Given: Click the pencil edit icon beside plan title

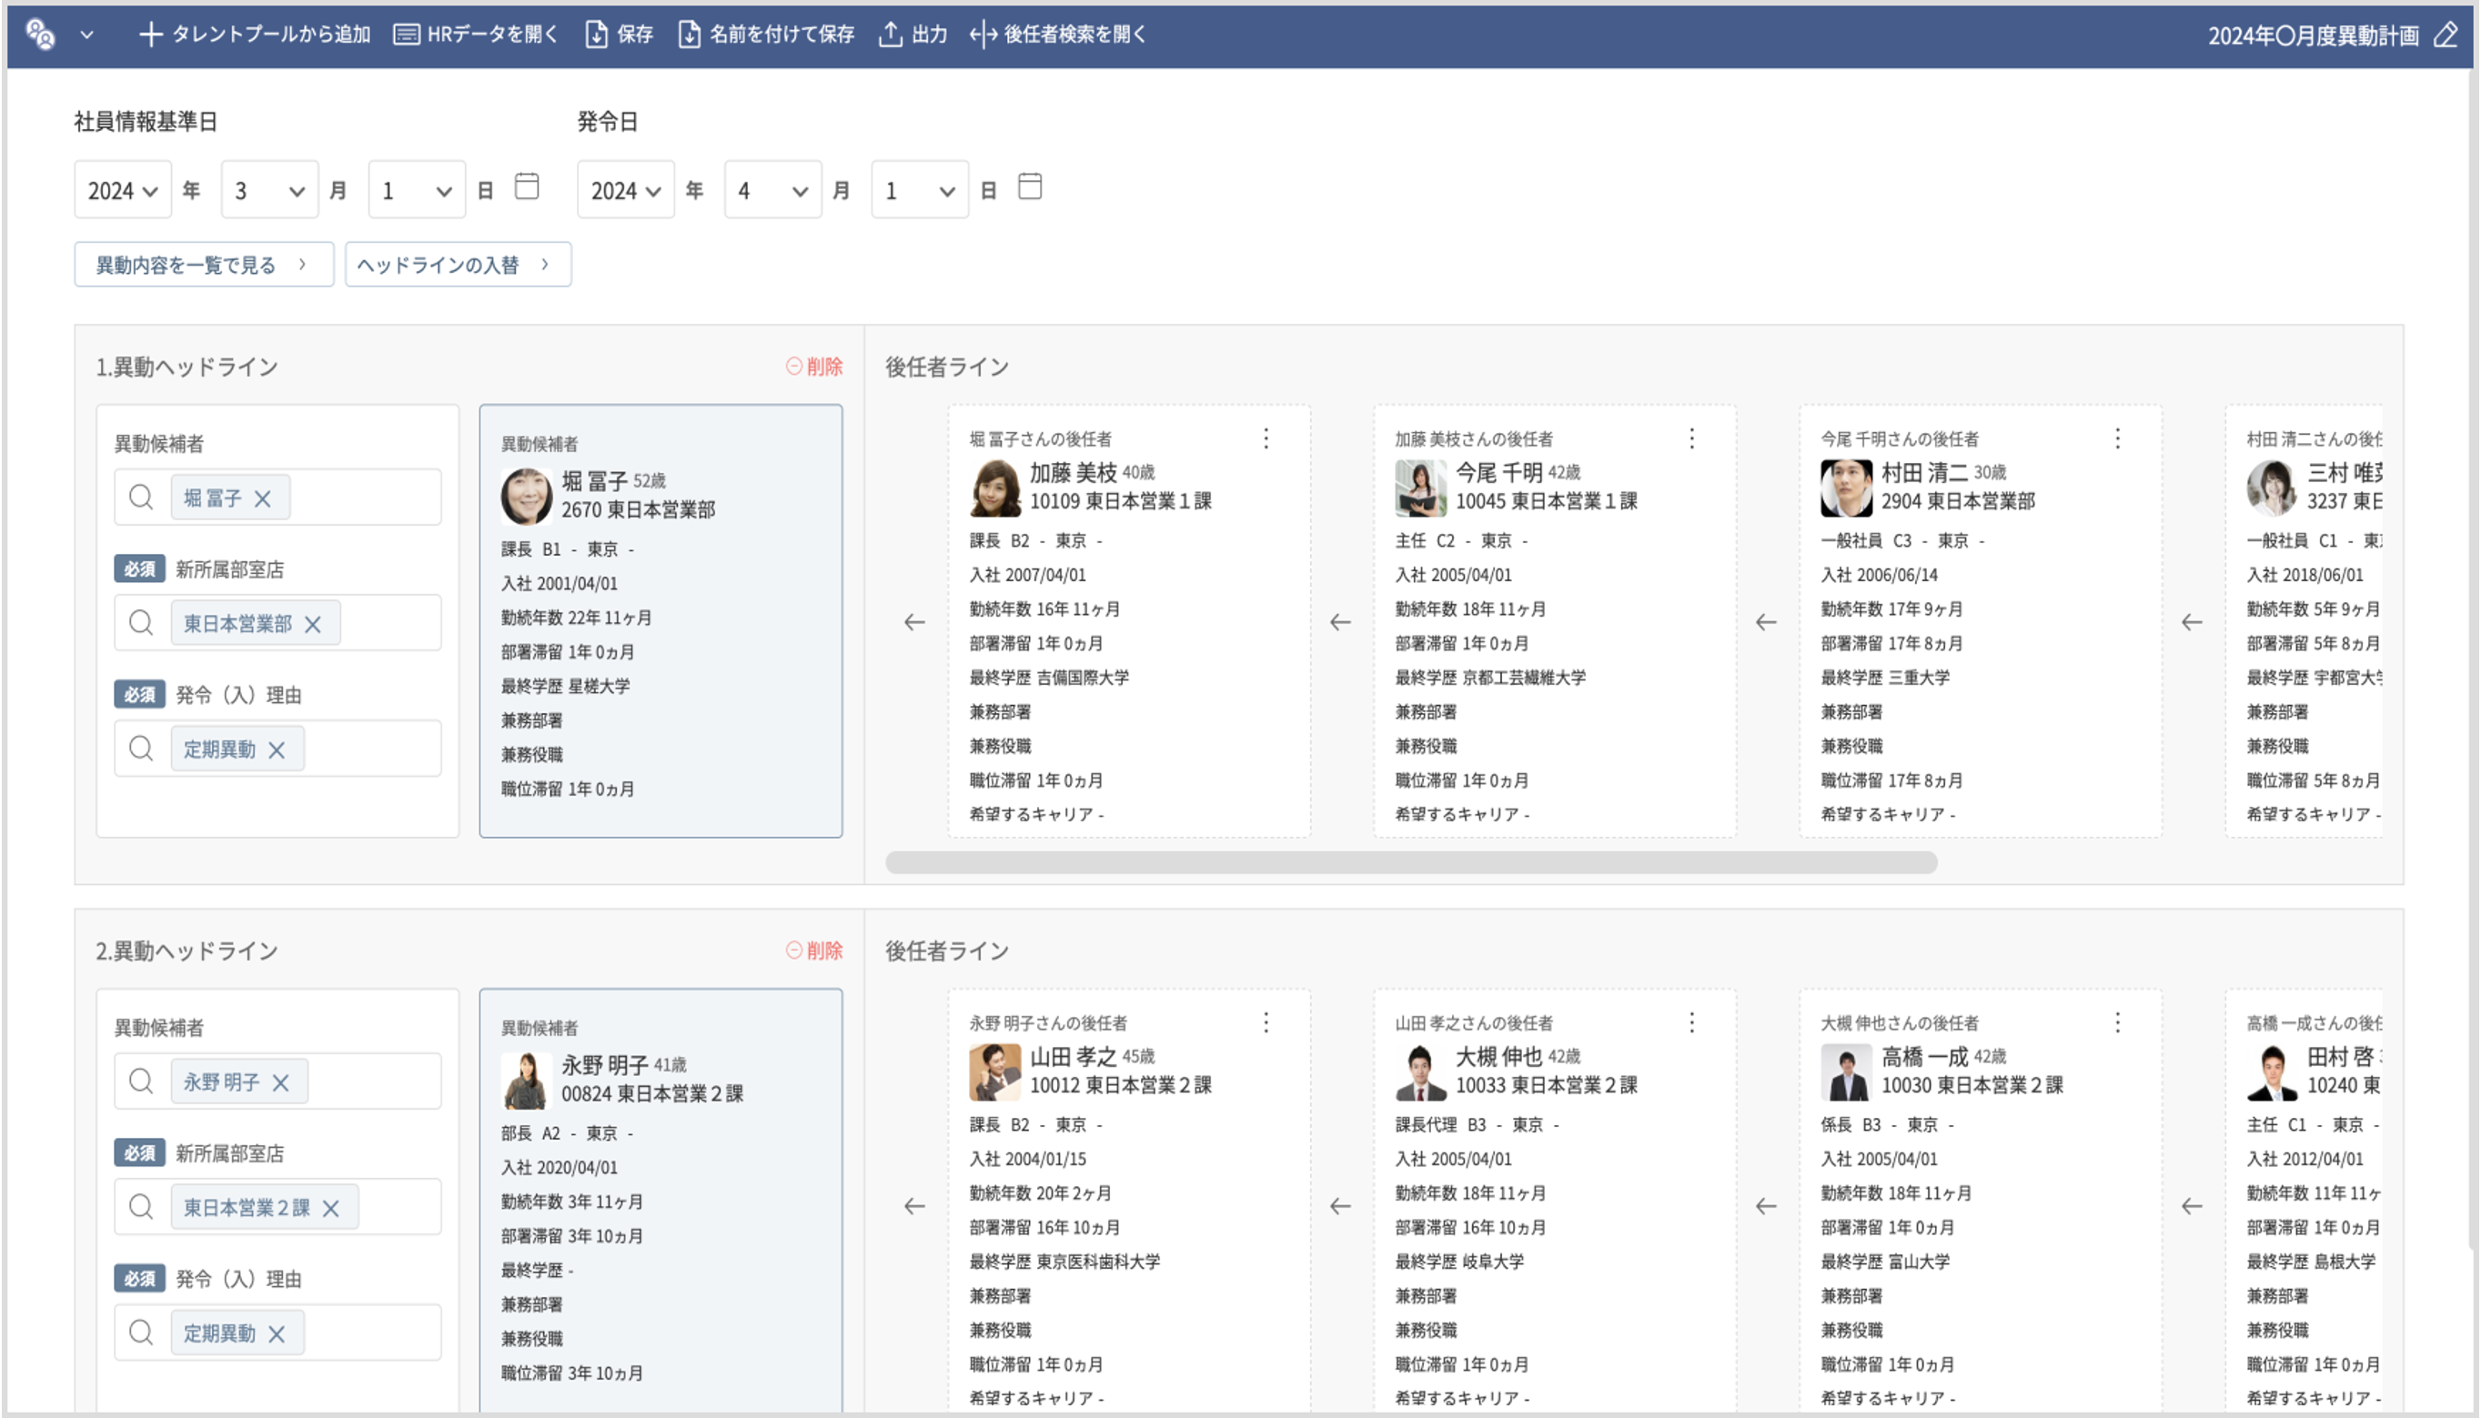Looking at the screenshot, I should pyautogui.click(x=2446, y=35).
